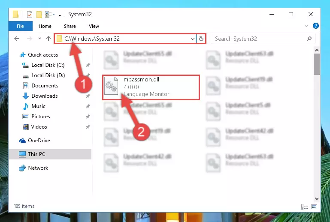330x222 pixels.
Task: Click the title bar folder system icon
Action: 15,14
